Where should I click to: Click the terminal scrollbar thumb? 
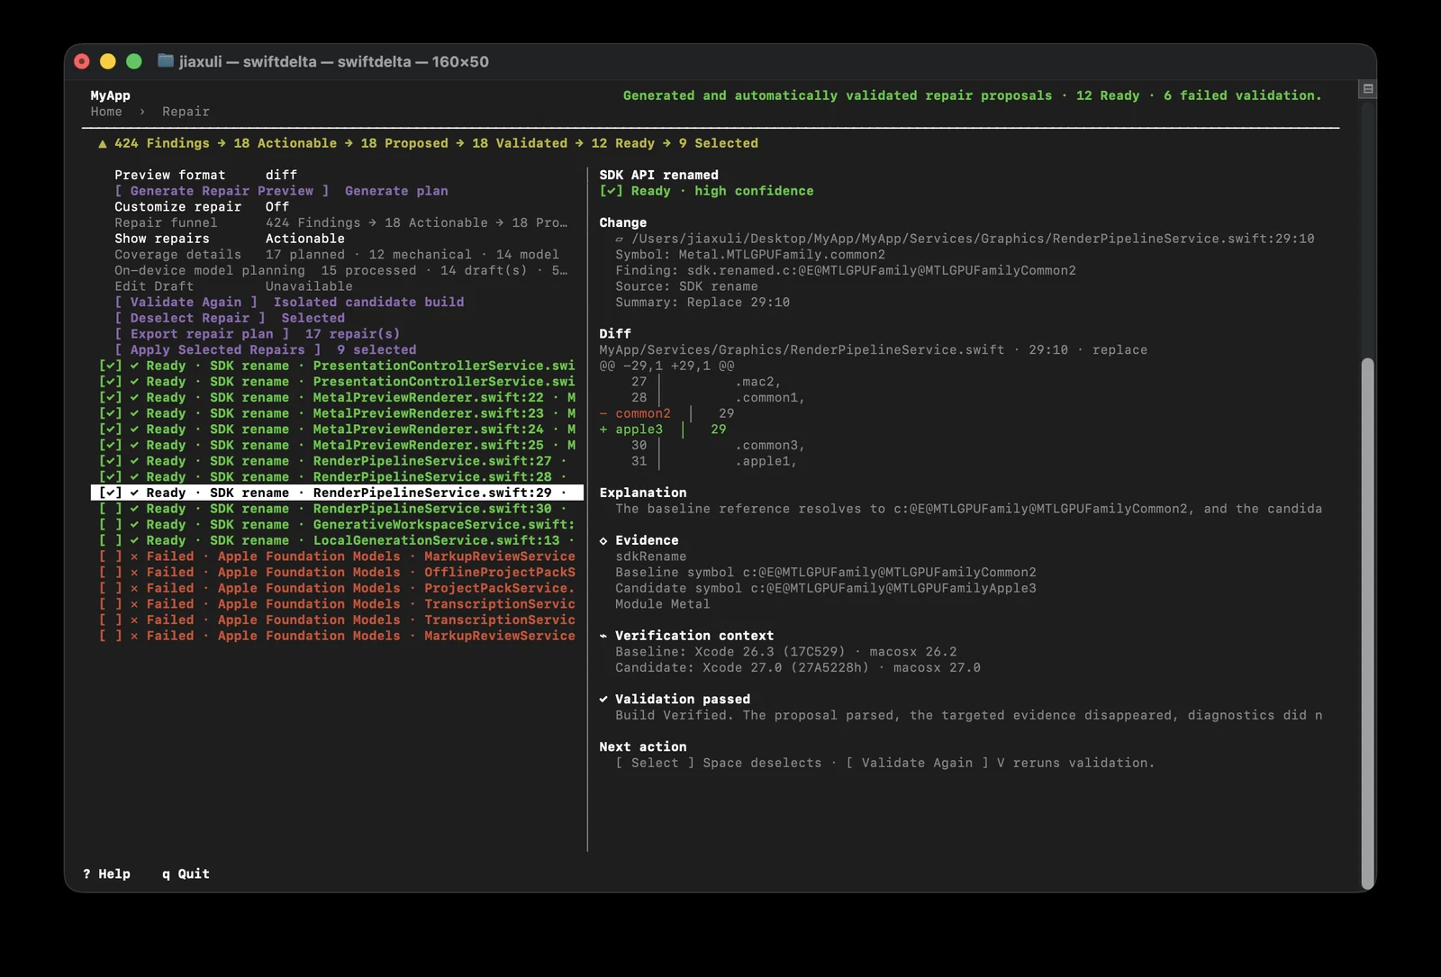point(1367,623)
